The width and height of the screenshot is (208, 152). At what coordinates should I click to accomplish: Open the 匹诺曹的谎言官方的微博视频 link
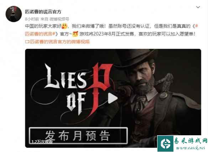(60, 42)
